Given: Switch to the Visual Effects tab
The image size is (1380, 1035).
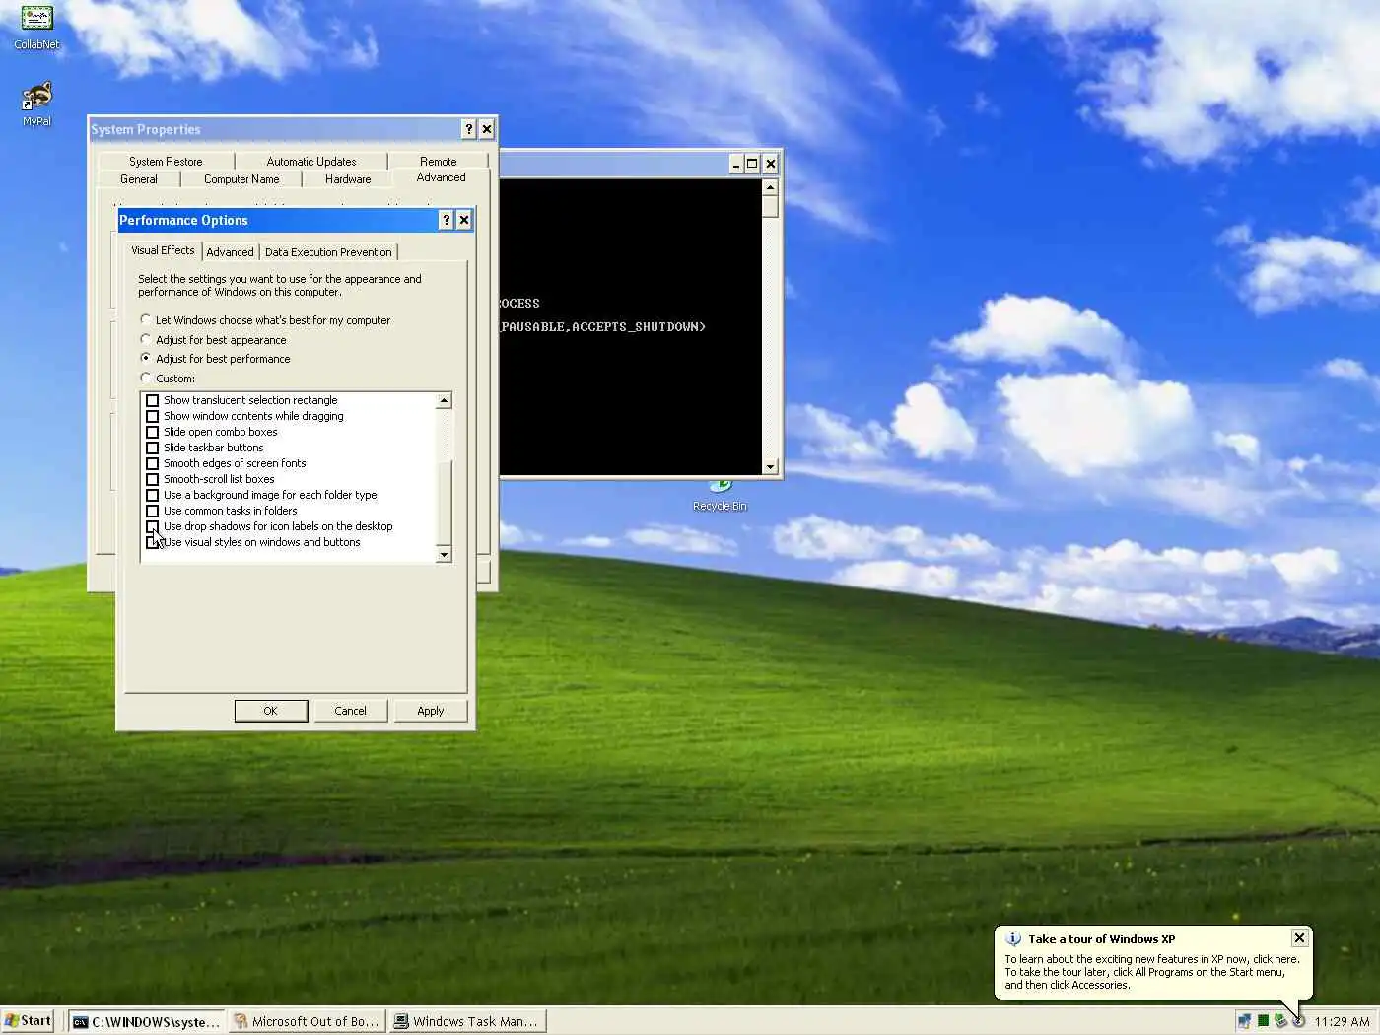Looking at the screenshot, I should pos(163,250).
